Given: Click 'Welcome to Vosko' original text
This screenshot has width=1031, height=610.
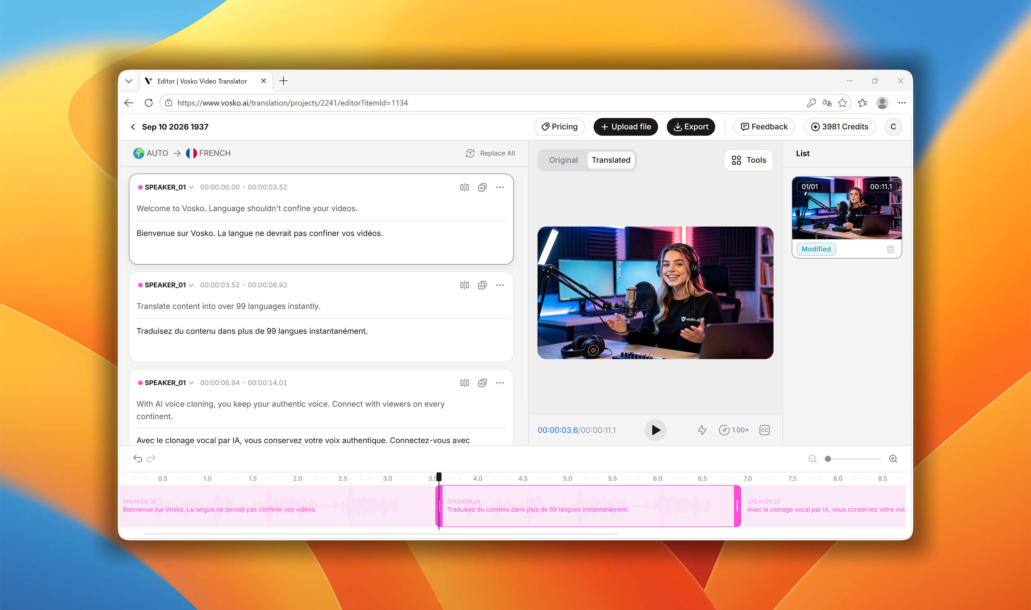Looking at the screenshot, I should 247,209.
